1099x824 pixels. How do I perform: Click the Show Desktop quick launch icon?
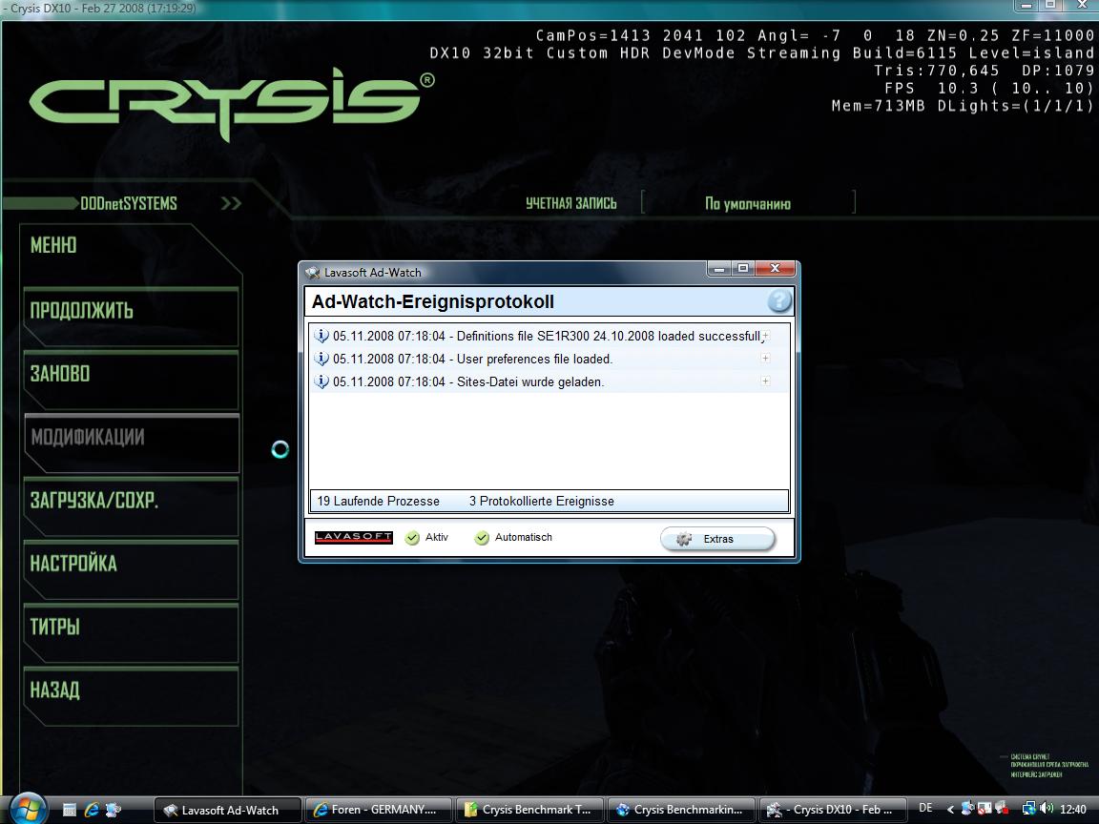pyautogui.click(x=70, y=810)
